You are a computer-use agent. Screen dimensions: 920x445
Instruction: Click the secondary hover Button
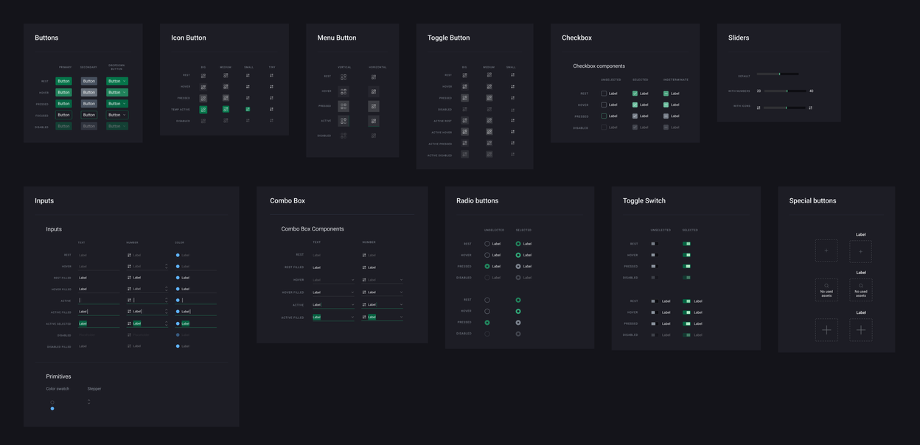pyautogui.click(x=89, y=92)
